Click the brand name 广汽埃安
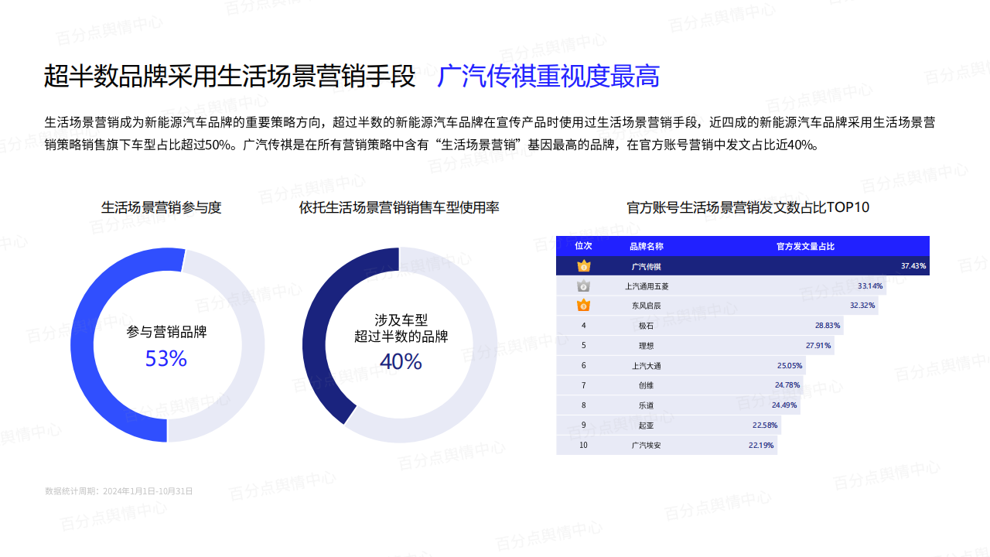Screen dimensions: 990x557 pyautogui.click(x=646, y=446)
